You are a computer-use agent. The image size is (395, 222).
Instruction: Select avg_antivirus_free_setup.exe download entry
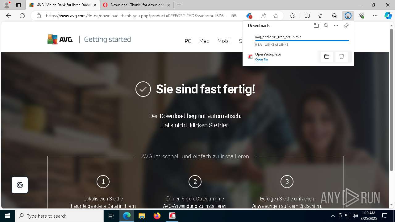click(298, 41)
